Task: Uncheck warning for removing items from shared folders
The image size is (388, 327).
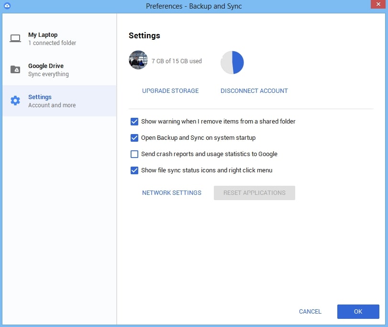Action: 134,122
